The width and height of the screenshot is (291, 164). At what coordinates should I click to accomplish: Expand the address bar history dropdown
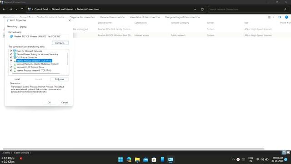click(x=195, y=9)
